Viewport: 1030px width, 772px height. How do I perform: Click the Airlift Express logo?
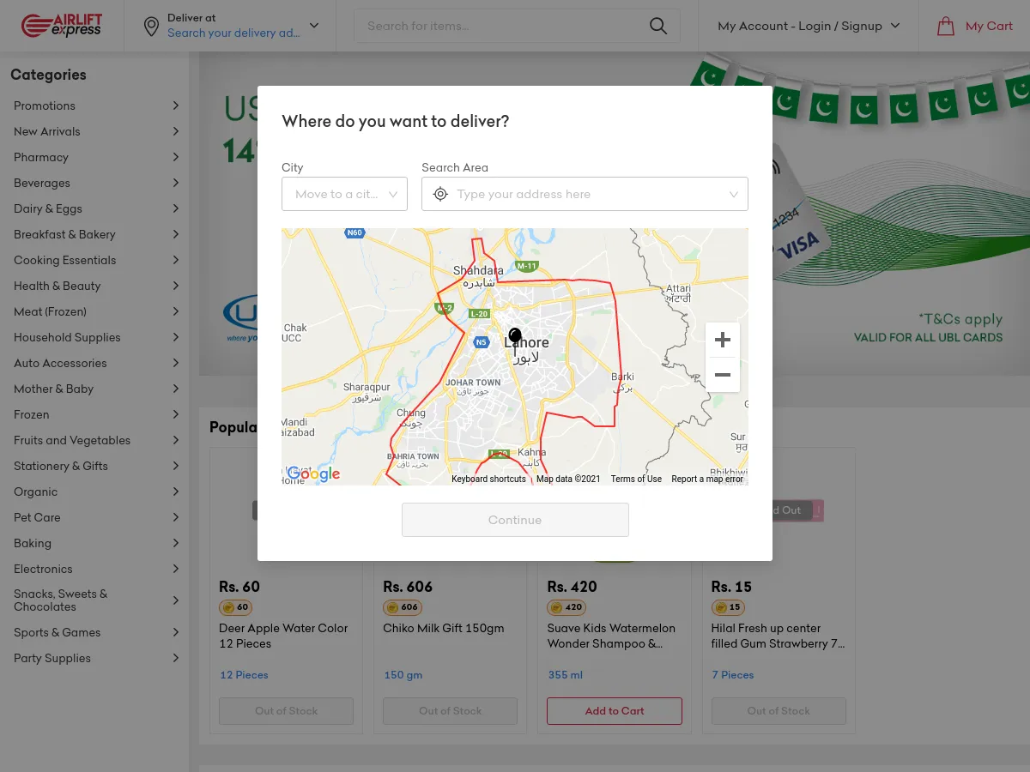(61, 26)
